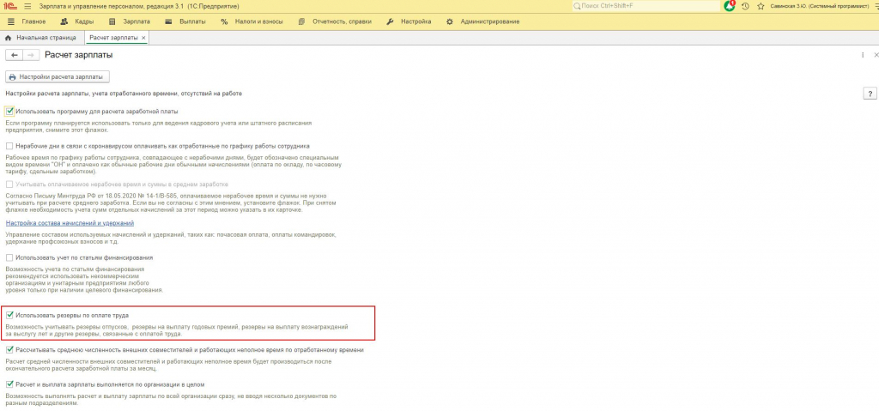Uncheck Использовать резервы по оплате труда

[x=9, y=315]
